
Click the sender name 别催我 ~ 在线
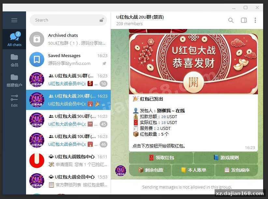tap(171, 111)
